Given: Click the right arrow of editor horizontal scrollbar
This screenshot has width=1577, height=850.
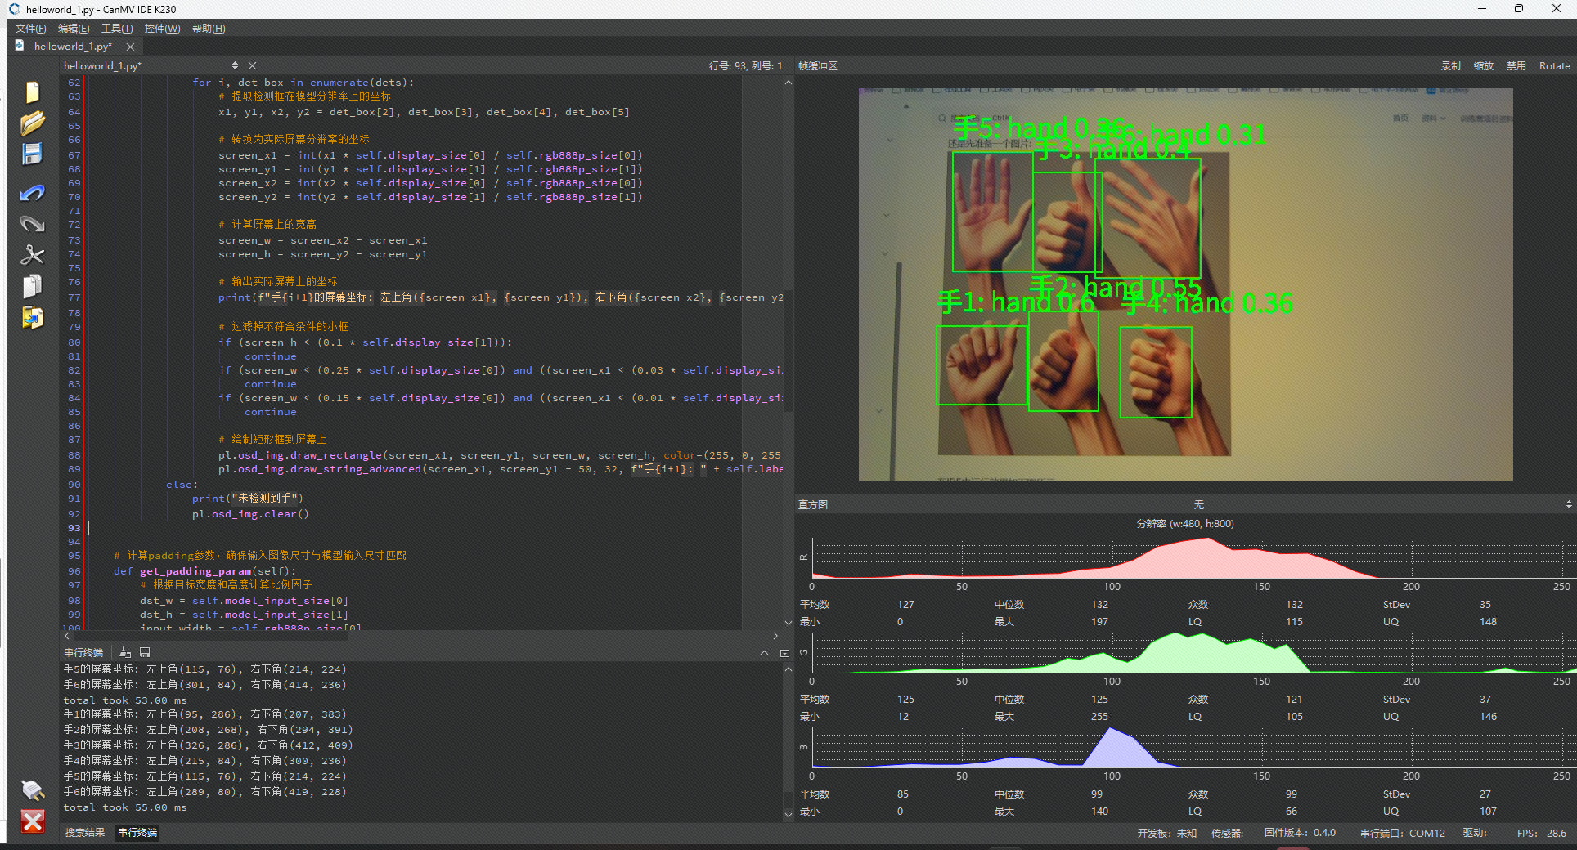Looking at the screenshot, I should [775, 636].
